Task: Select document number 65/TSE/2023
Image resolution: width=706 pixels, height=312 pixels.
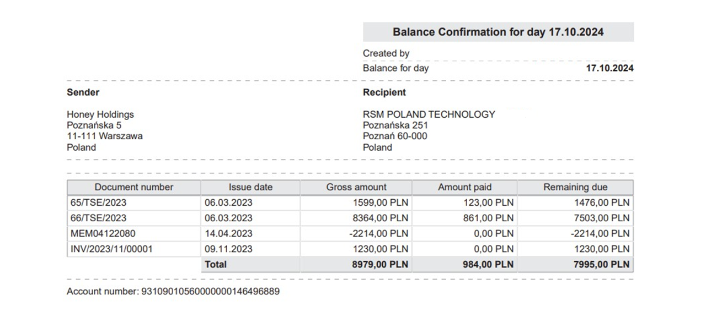Action: point(99,202)
